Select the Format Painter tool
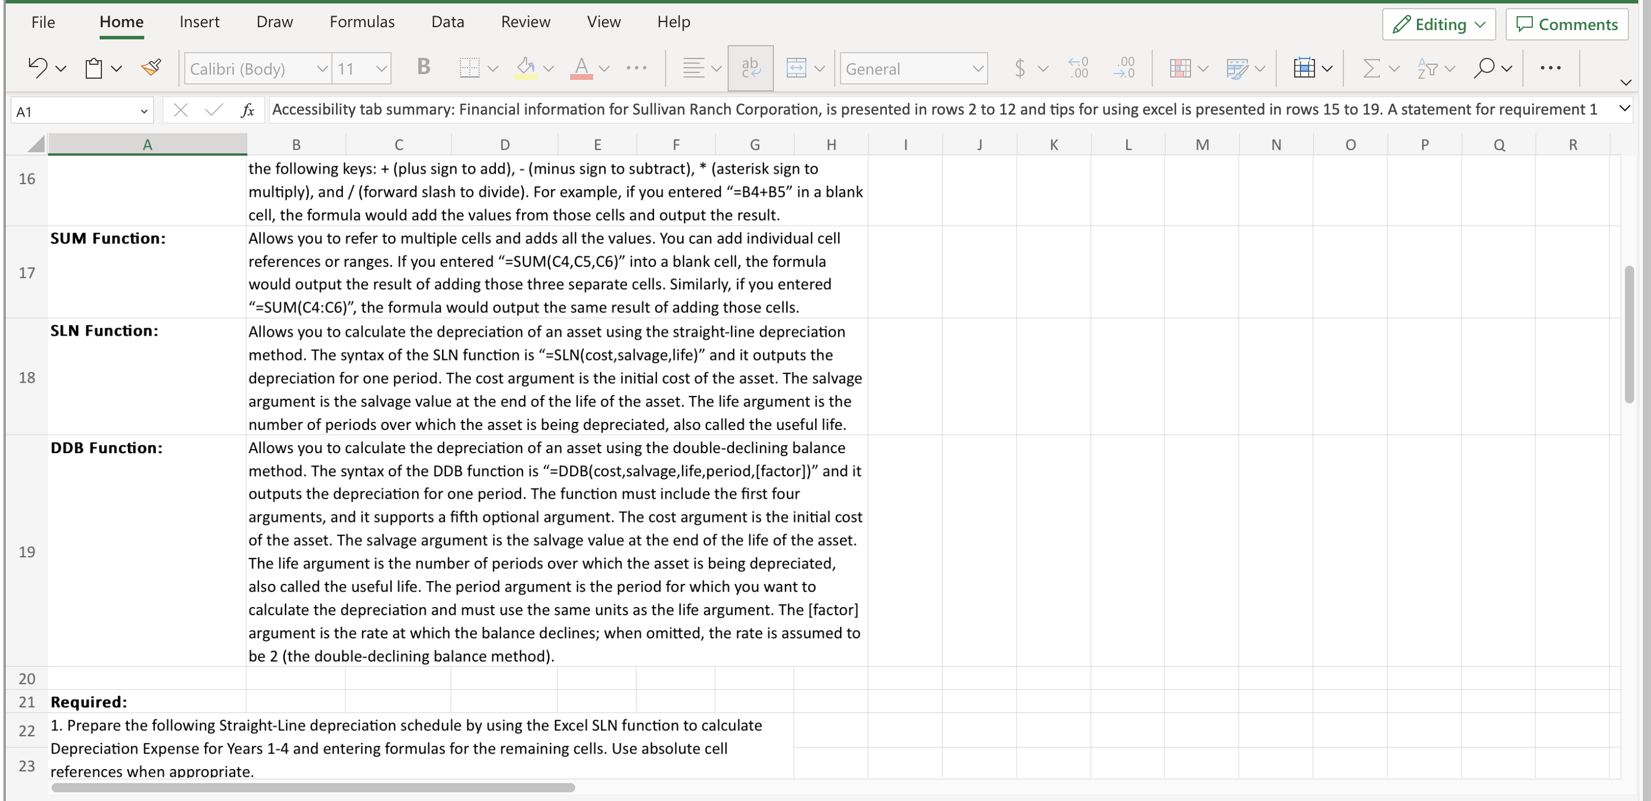 coord(151,67)
